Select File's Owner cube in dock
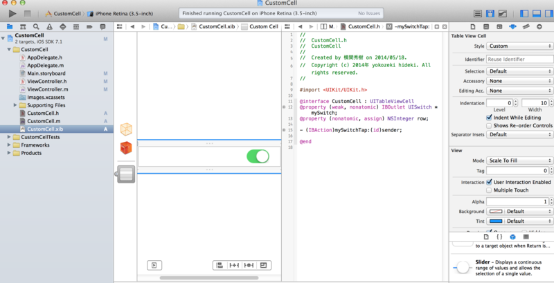554x283 pixels. 126,129
